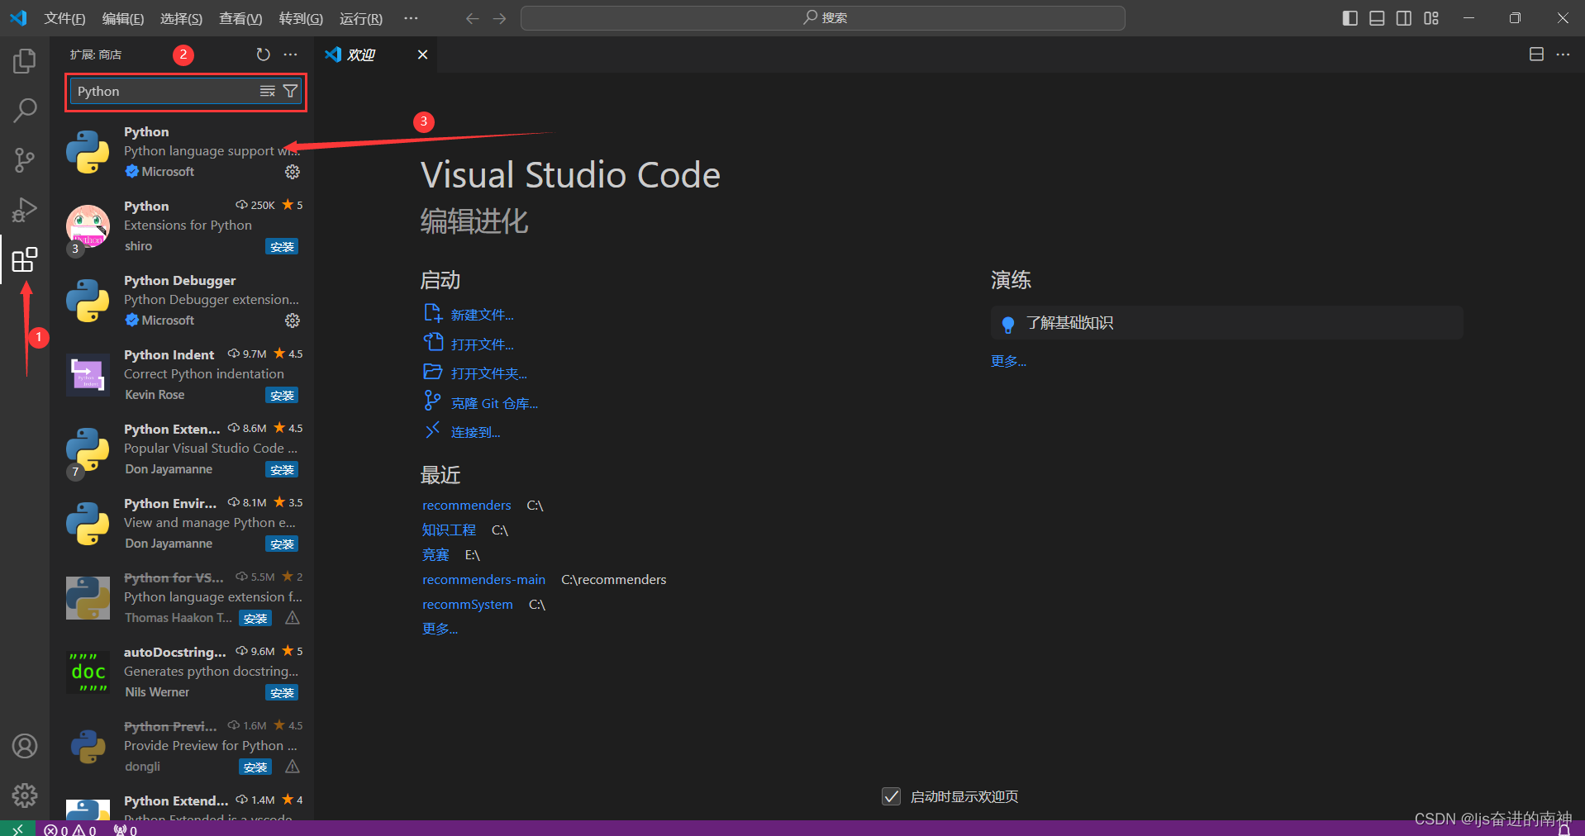Screen dimensions: 1585x836
Task: Install shiro's Python extension
Action: tap(282, 247)
